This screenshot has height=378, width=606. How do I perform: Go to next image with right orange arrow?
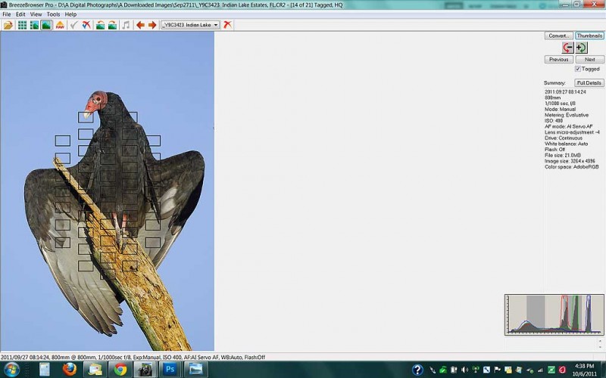[152, 25]
